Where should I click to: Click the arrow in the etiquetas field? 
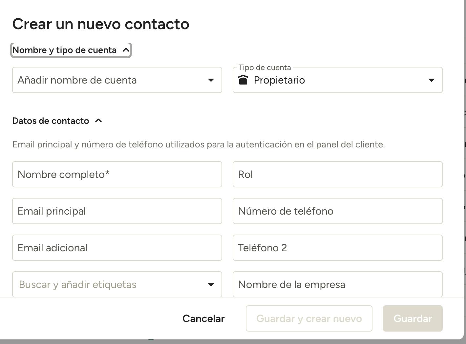coord(211,285)
